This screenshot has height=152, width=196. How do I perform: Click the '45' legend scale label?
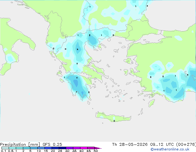coord(88,151)
